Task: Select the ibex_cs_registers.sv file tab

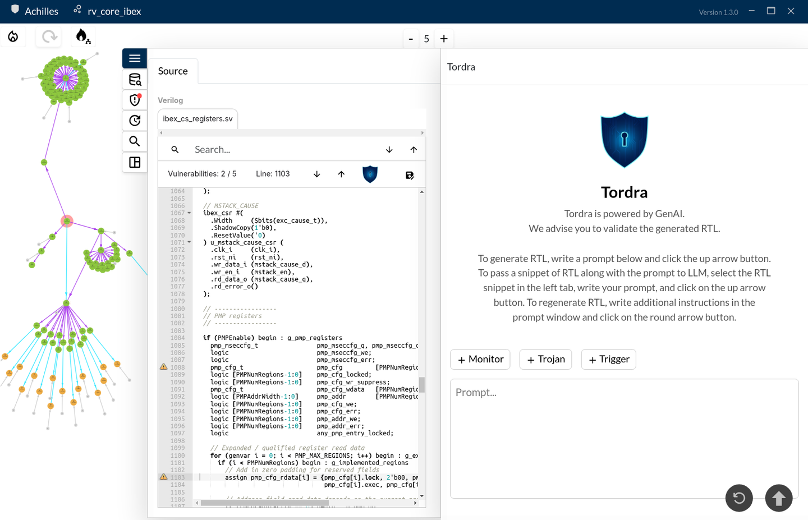Action: (198, 119)
